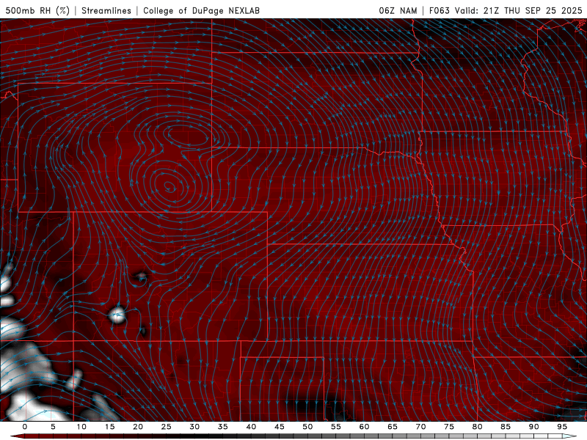
Task: Click the "Streamlines" label in the header
Action: pos(106,10)
